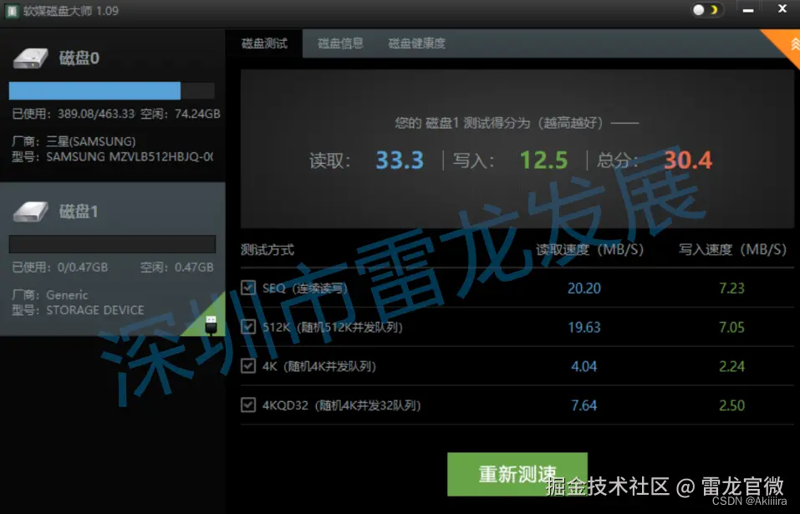Switch to the 磁盘信息 tab
Viewport: 800px width, 514px height.
pyautogui.click(x=339, y=43)
